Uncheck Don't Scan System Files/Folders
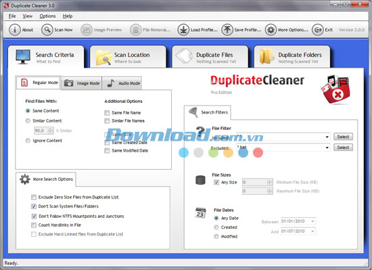The width and height of the screenshot is (372, 270). point(34,206)
